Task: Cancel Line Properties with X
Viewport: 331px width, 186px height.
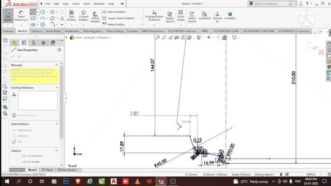Action: click(x=19, y=56)
